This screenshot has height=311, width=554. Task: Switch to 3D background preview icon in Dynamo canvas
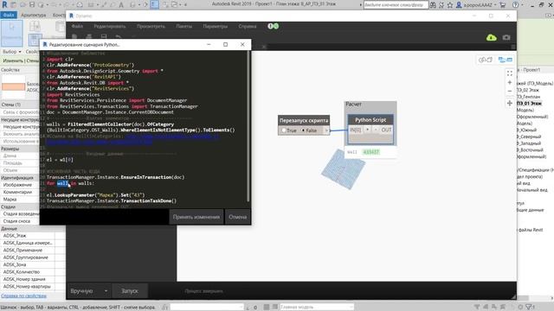[x=486, y=60]
